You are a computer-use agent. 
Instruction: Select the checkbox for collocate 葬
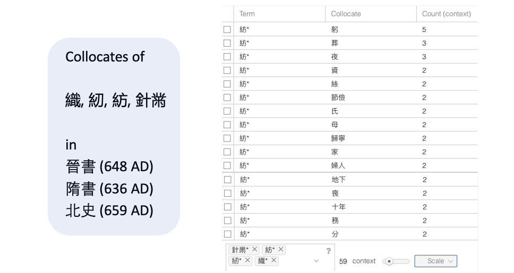click(227, 43)
